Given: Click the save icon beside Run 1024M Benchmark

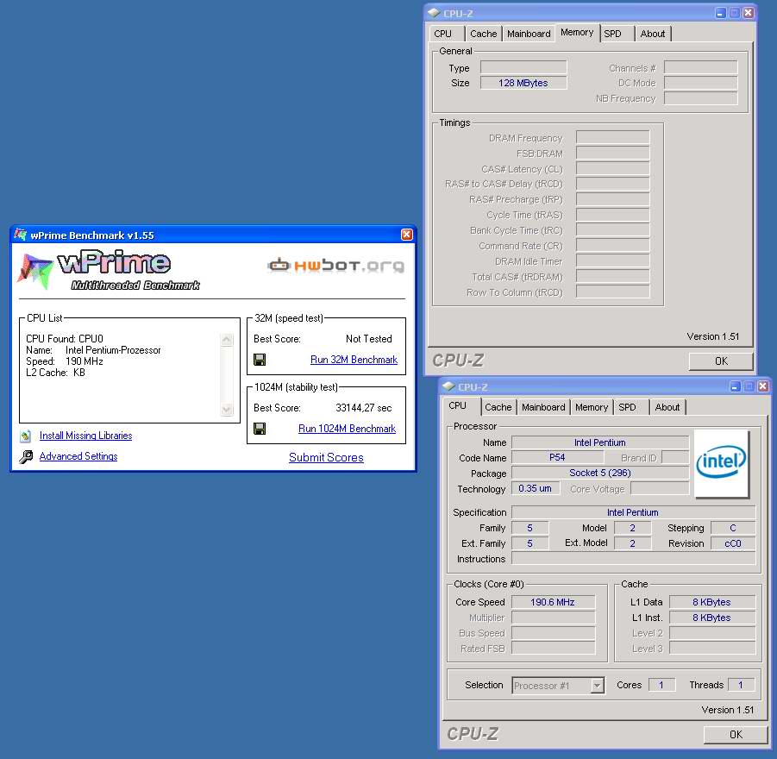Looking at the screenshot, I should pyautogui.click(x=260, y=429).
